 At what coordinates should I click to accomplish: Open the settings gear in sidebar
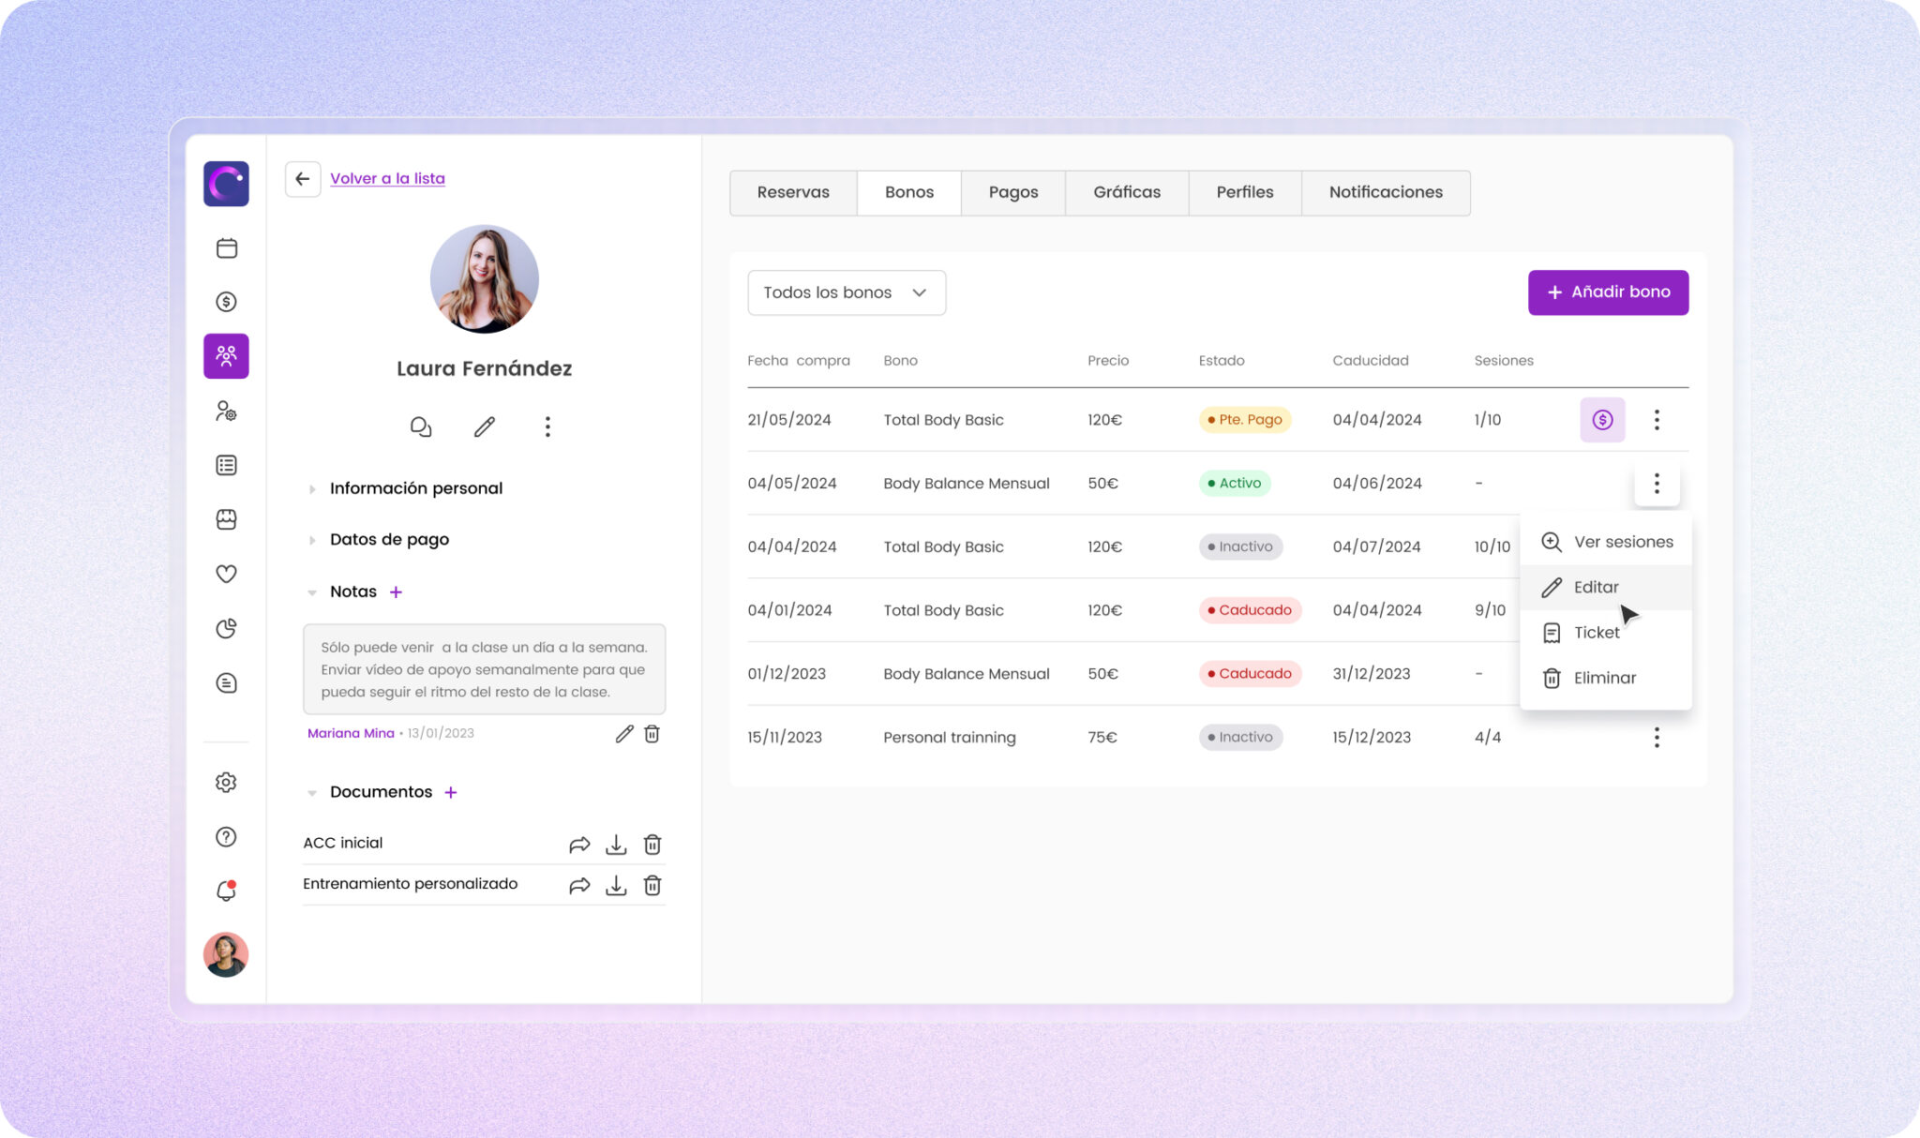tap(226, 782)
